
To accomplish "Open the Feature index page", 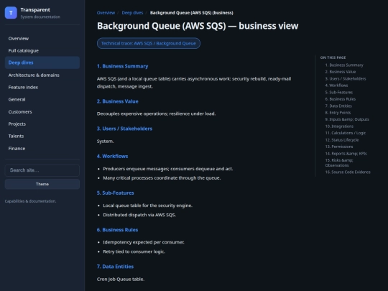I will tap(42, 87).
